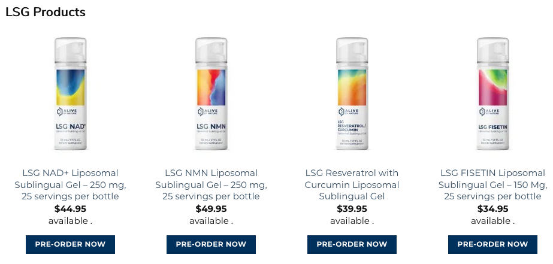Open the LSG NMN bottle product image
The image size is (553, 264).
point(211,94)
